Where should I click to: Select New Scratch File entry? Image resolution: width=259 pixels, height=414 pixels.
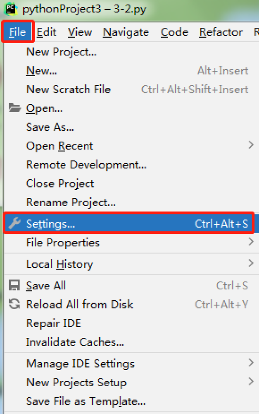[68, 89]
